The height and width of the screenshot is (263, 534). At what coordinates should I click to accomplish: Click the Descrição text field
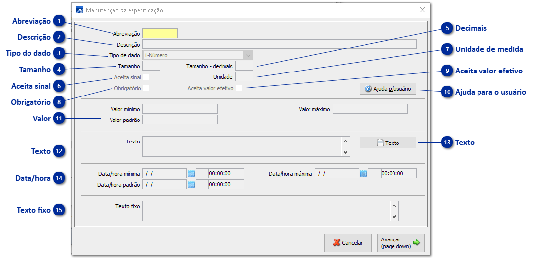[279, 44]
